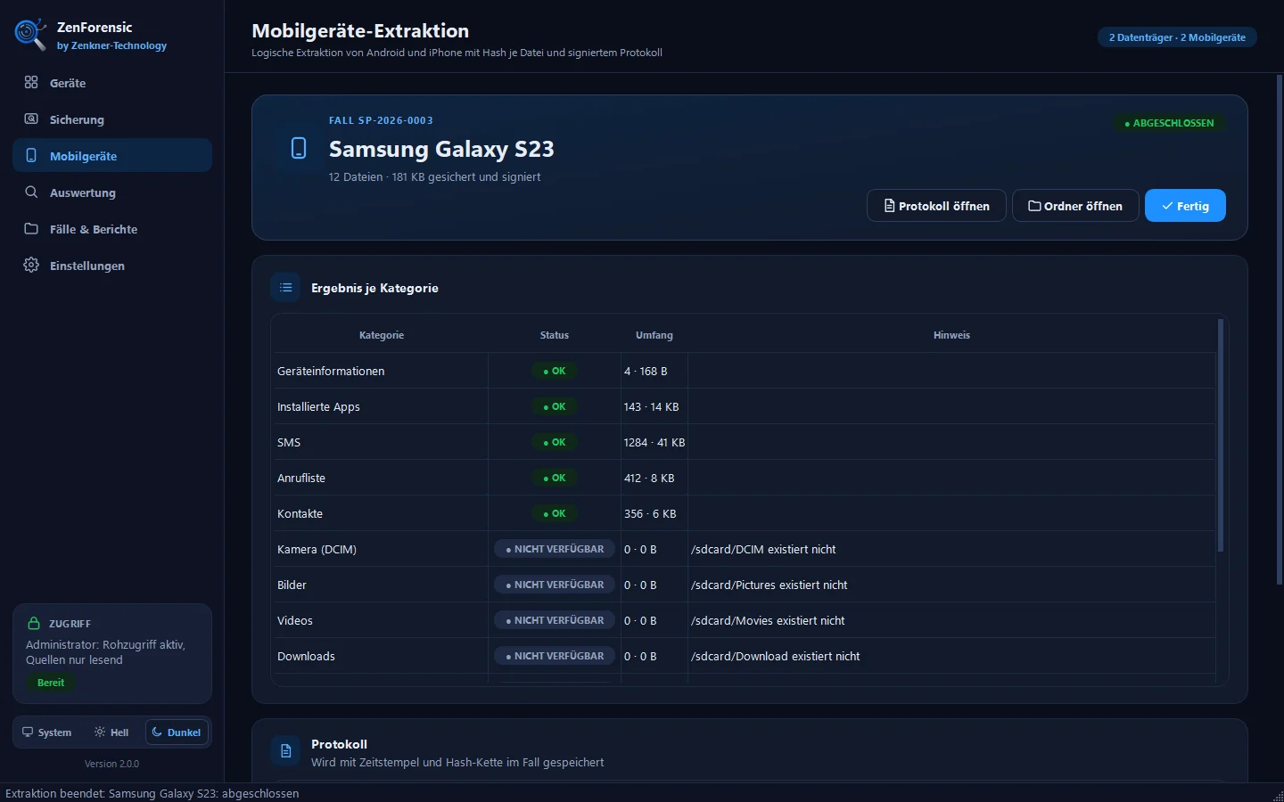Switch theme to System mode
The image size is (1284, 802).
[x=47, y=732]
